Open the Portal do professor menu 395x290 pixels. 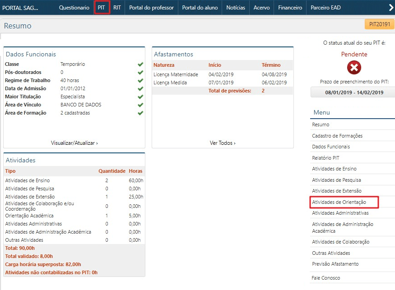[151, 8]
